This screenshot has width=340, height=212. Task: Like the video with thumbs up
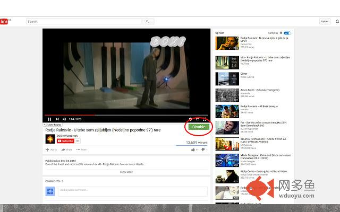tap(193, 149)
